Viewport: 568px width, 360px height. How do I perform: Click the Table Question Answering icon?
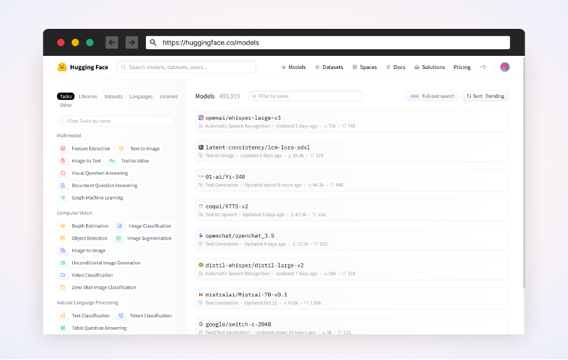[x=63, y=328]
